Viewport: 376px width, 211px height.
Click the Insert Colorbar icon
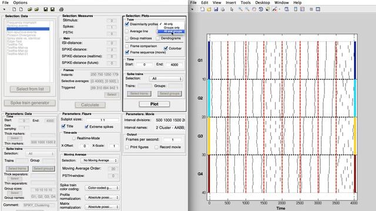click(296, 9)
